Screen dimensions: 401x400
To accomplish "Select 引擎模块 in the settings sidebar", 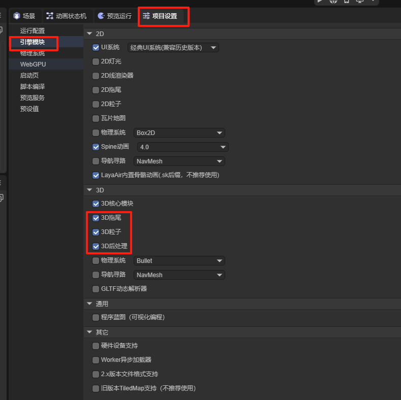I will pos(46,42).
